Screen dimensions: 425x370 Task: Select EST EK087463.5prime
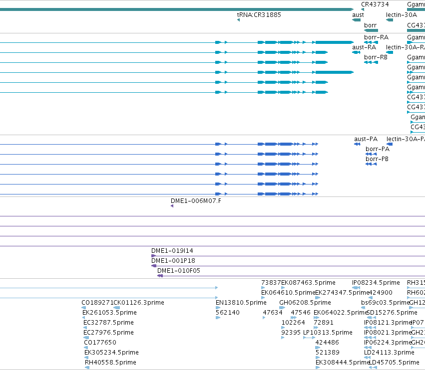[x=308, y=283]
